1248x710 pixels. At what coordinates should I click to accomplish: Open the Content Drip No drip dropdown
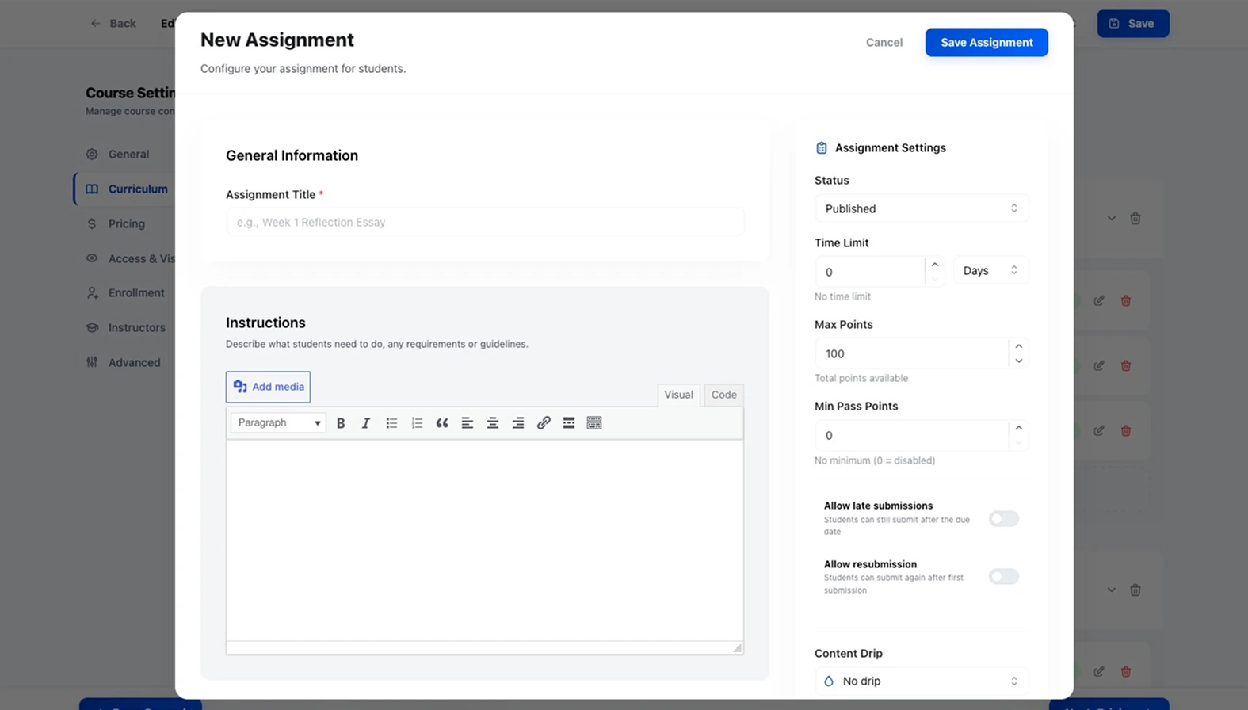pyautogui.click(x=922, y=681)
